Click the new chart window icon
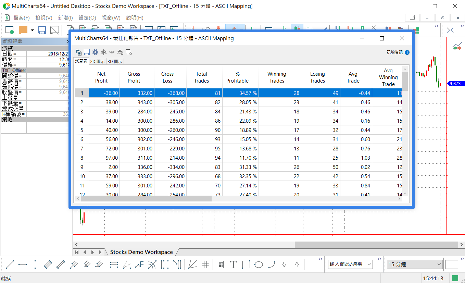Viewport: 465px width, 283px height. click(x=9, y=30)
